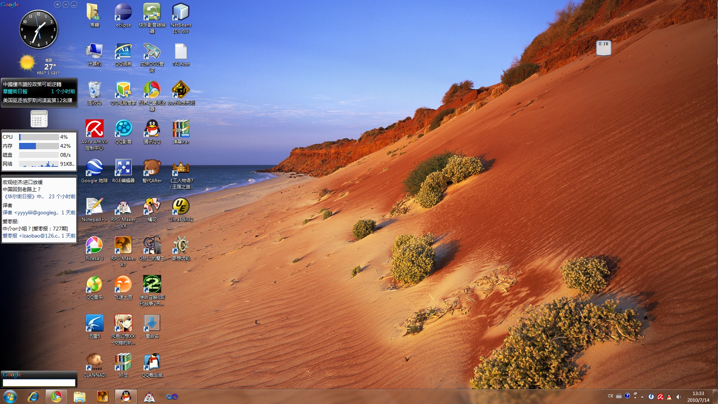Launch QQ电脑管家

pyautogui.click(x=123, y=93)
